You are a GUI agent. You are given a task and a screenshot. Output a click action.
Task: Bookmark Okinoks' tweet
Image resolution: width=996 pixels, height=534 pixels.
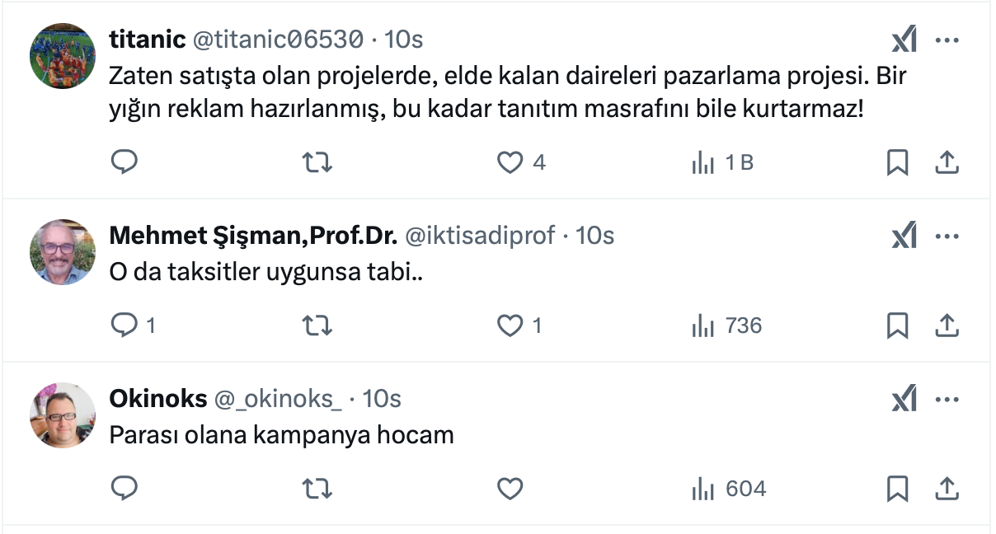click(897, 489)
